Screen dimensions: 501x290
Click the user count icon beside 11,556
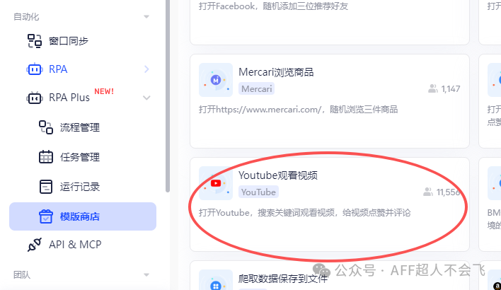[428, 192]
